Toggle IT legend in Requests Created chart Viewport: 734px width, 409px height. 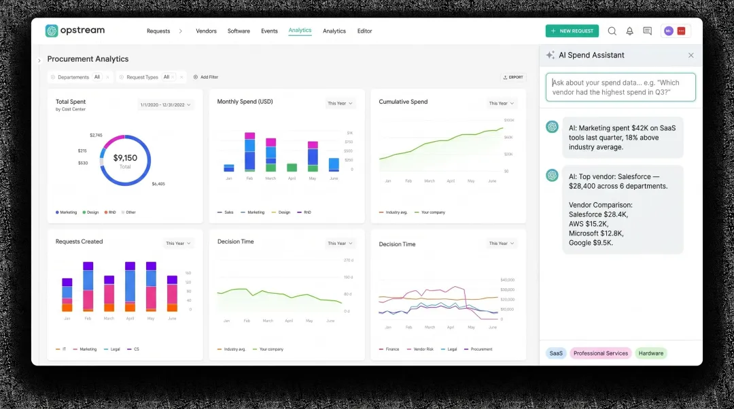[61, 349]
